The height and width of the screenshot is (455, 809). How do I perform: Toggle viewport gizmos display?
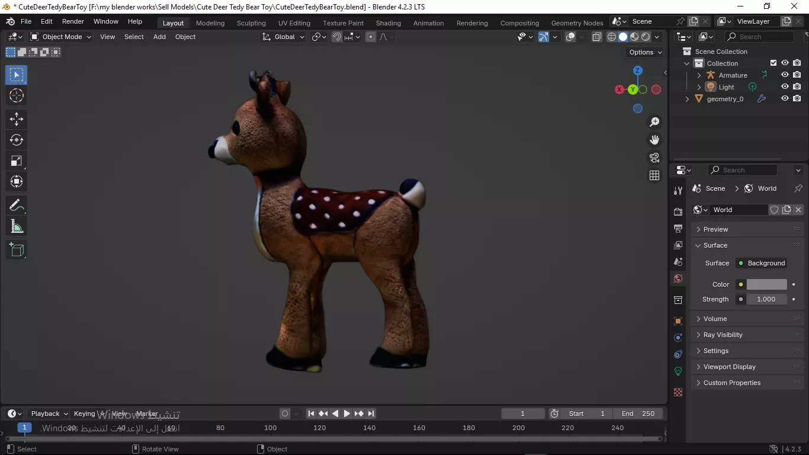[x=543, y=37]
